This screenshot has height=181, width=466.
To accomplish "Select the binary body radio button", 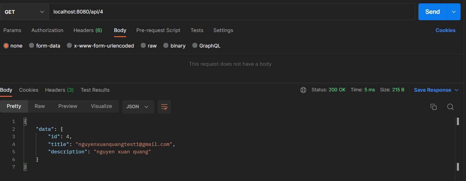I will 166,46.
